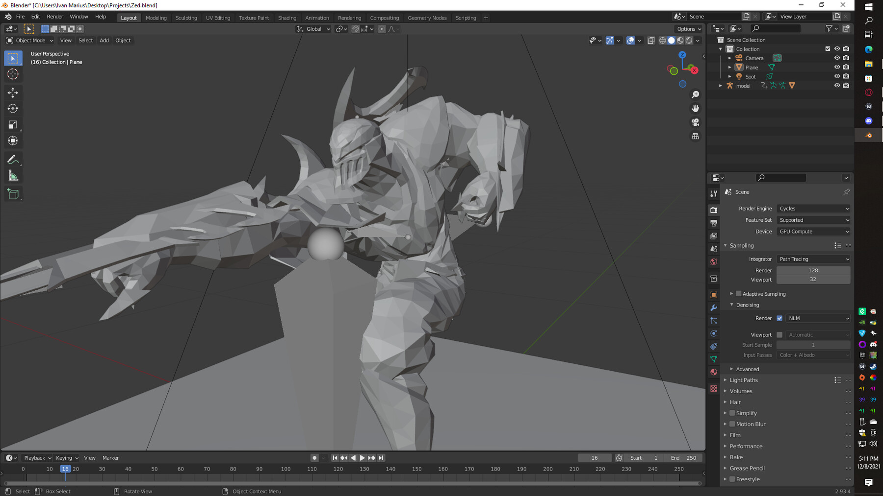Viewport: 883px width, 496px height.
Task: Disable render denoising checkbox next to NLM
Action: point(779,318)
